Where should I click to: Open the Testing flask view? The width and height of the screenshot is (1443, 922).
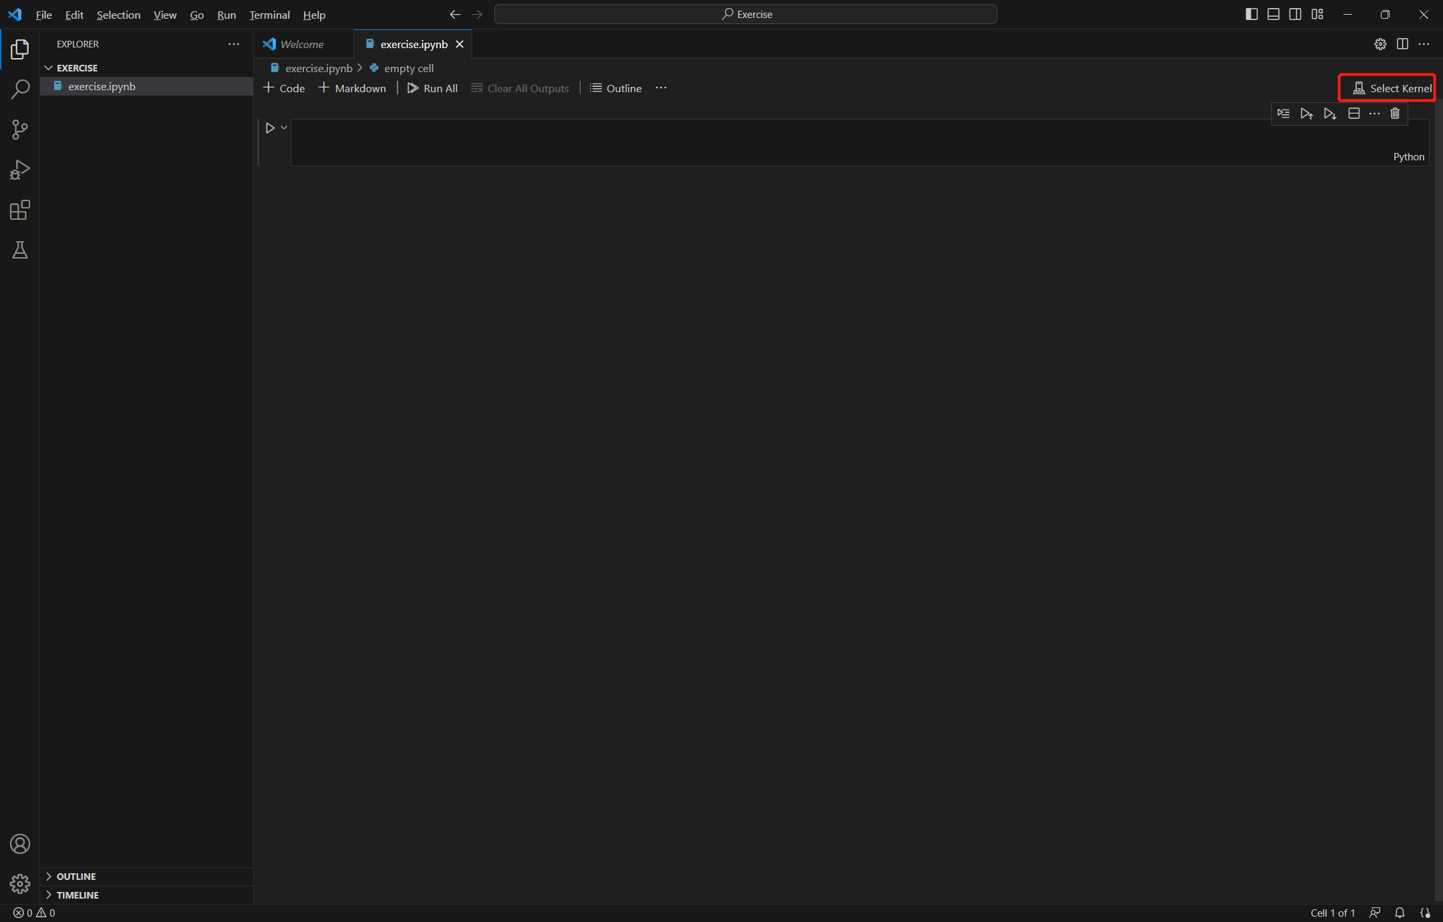coord(20,251)
